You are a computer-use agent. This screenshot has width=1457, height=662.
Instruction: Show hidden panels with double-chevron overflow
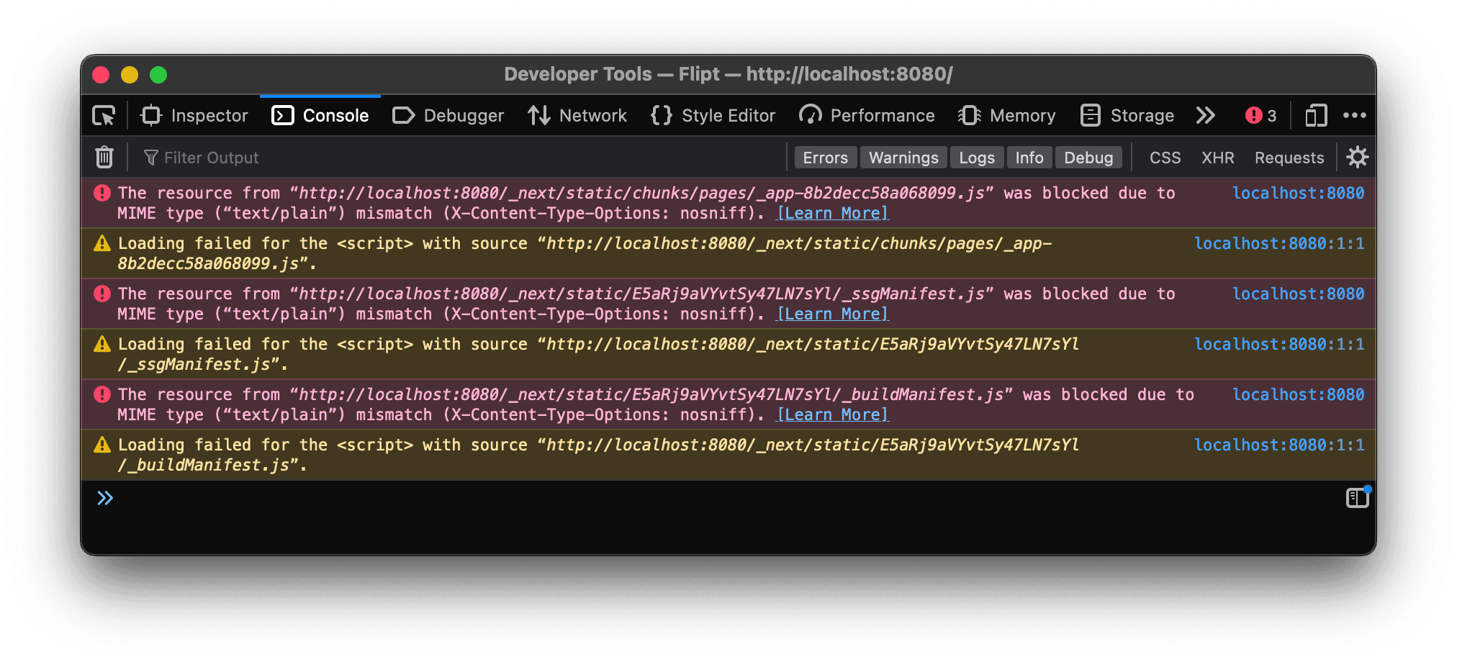(x=1206, y=115)
